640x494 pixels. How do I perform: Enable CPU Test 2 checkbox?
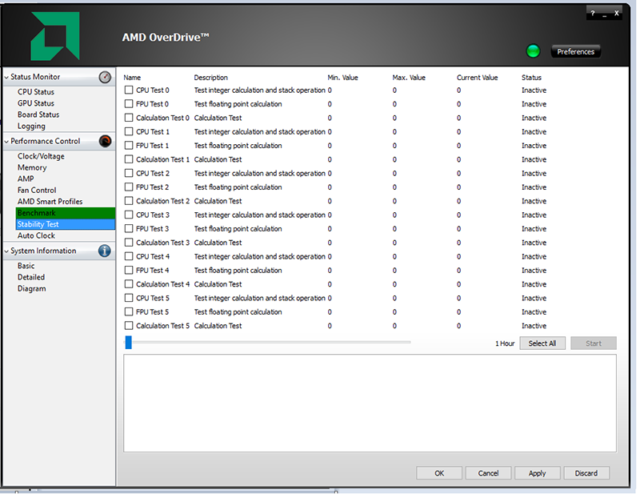click(x=129, y=173)
